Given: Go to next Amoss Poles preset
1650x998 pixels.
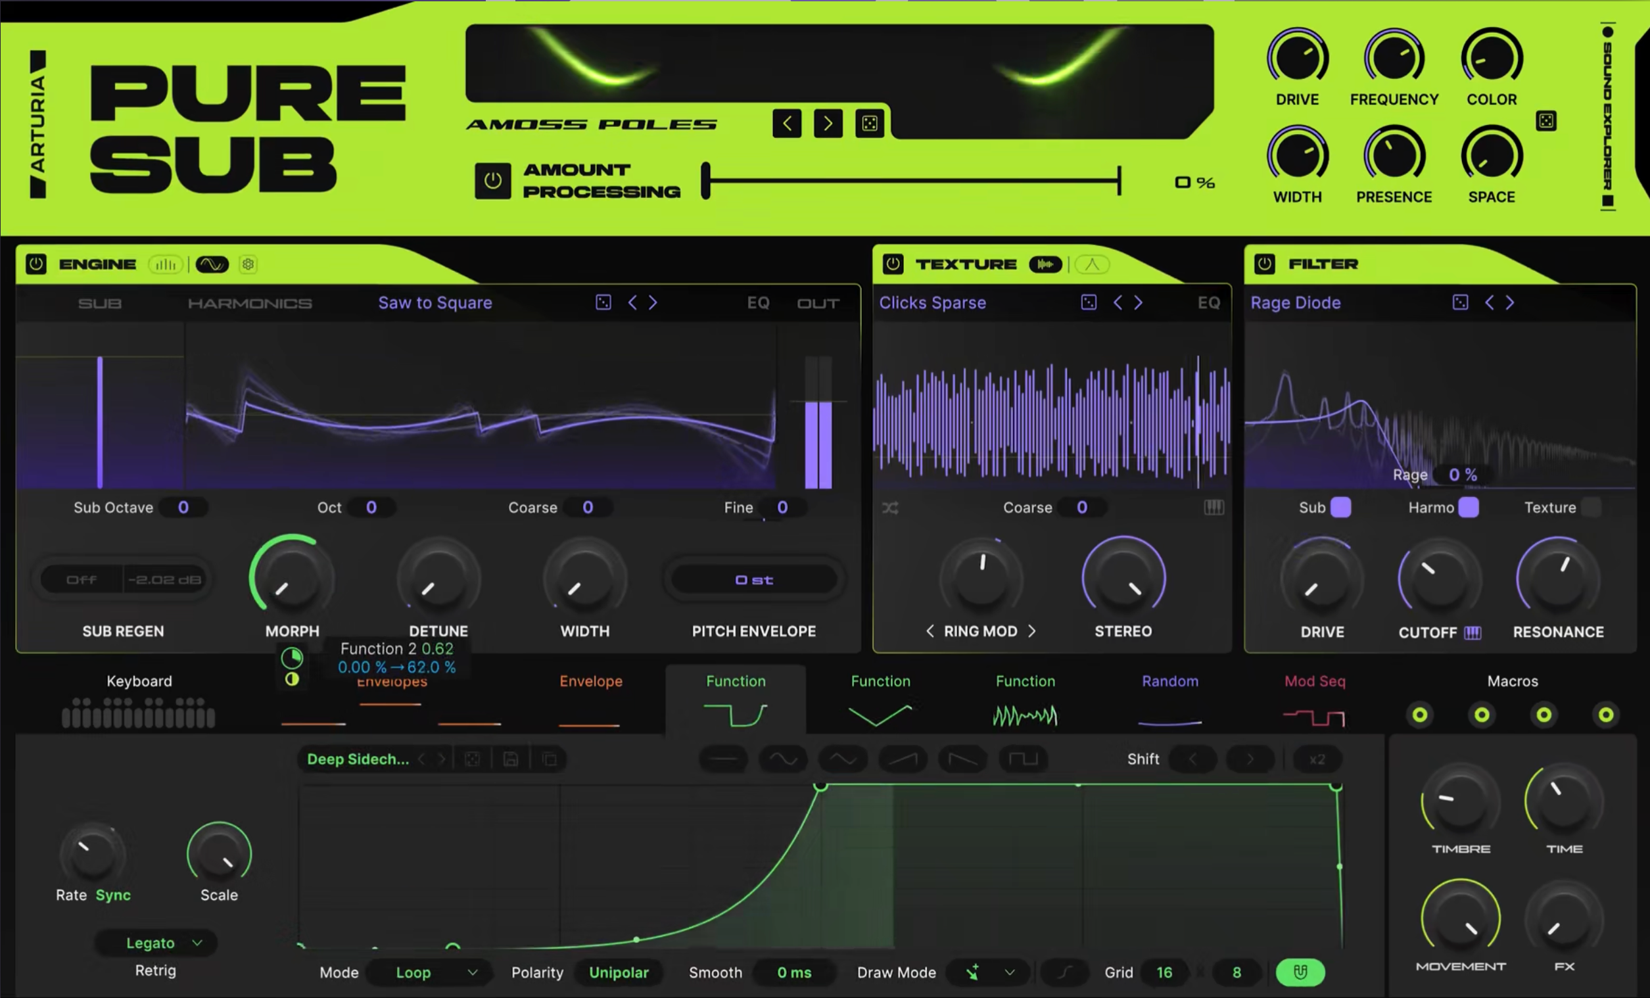Looking at the screenshot, I should point(828,123).
